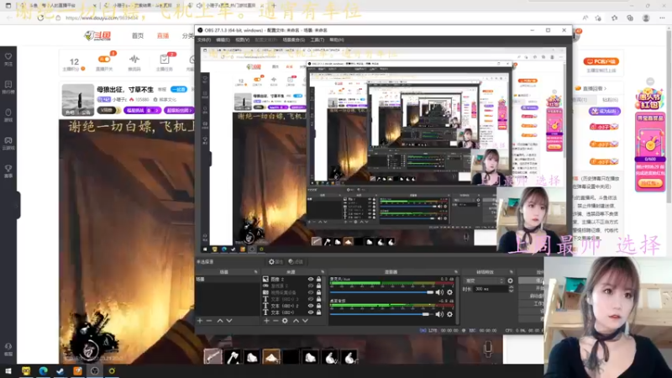The width and height of the screenshot is (672, 378).
Task: Adjust the 桌面音频 volume slider
Action: (381, 314)
